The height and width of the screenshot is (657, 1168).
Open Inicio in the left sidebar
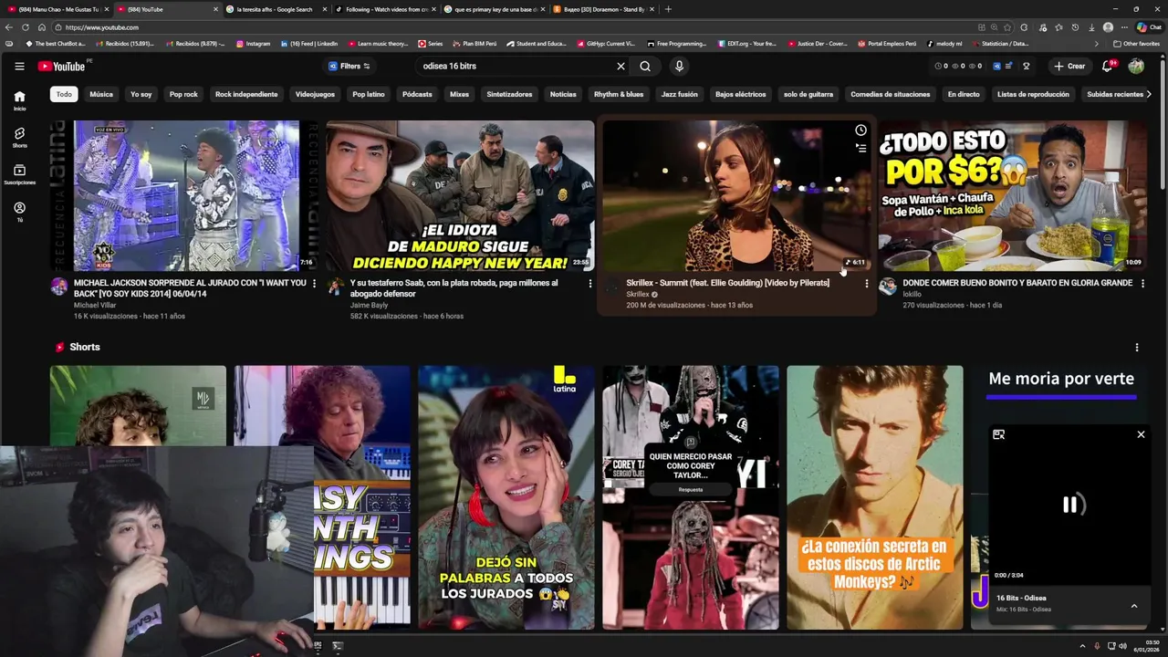pyautogui.click(x=19, y=100)
